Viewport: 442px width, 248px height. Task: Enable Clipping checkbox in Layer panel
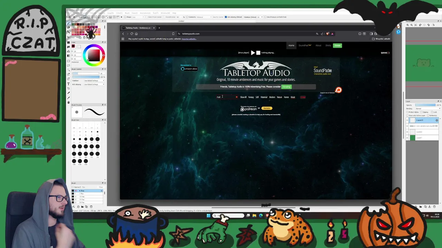[x=421, y=112]
